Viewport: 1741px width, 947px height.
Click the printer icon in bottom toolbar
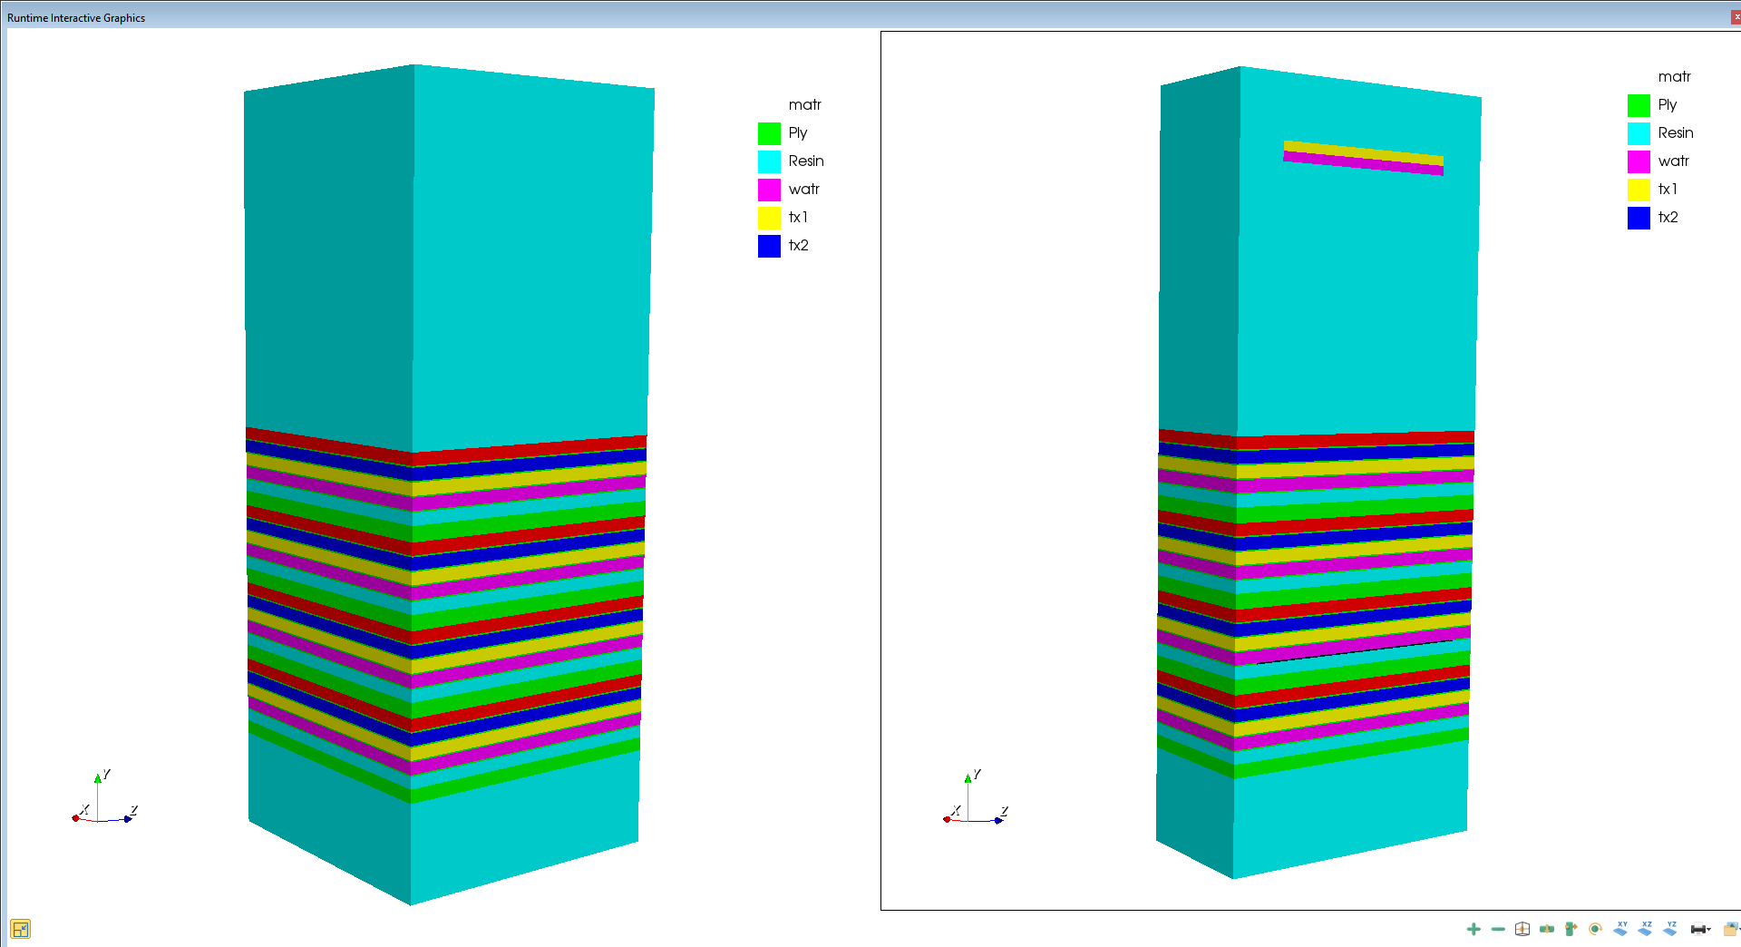tap(1697, 929)
